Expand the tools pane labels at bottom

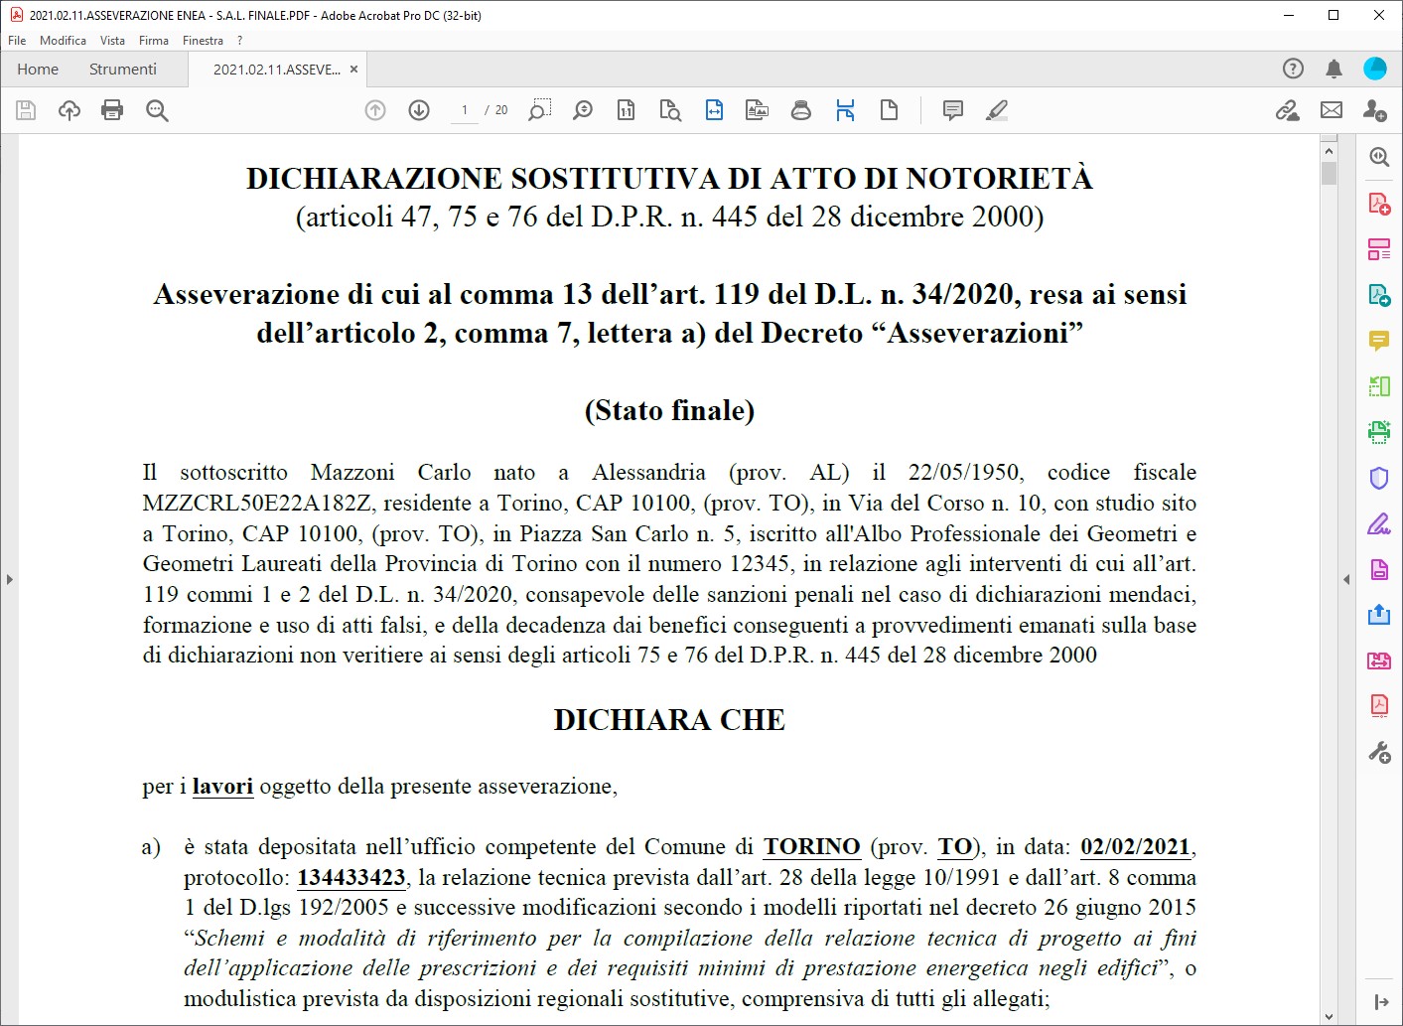click(x=1380, y=1002)
